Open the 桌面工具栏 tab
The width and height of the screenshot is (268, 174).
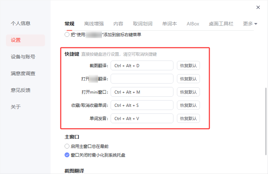(x=221, y=24)
